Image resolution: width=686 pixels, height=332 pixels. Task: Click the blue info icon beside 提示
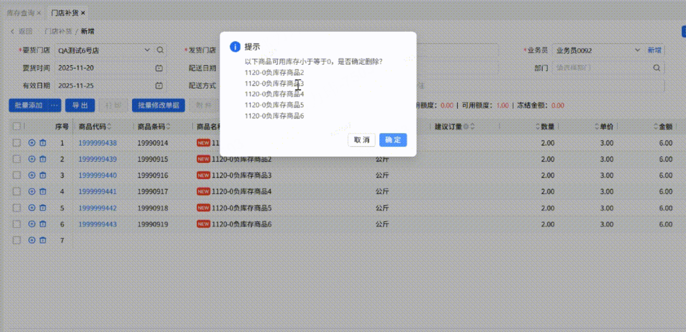(x=235, y=47)
